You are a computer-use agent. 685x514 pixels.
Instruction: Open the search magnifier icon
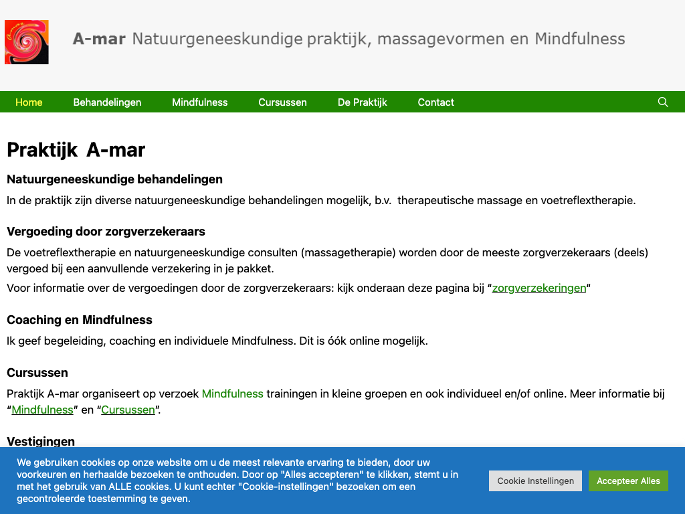click(663, 102)
